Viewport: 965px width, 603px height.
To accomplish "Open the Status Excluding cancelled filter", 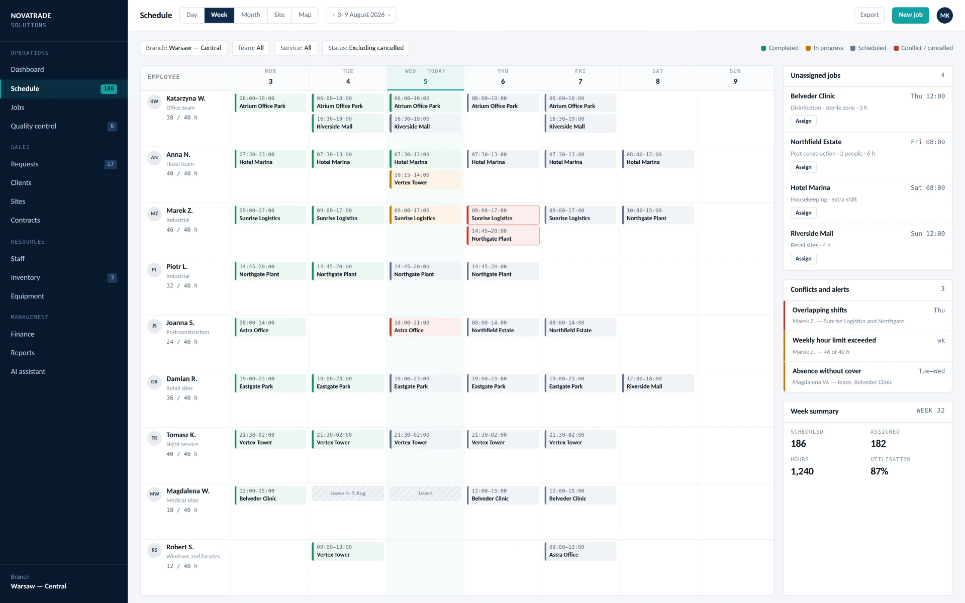I will 366,48.
